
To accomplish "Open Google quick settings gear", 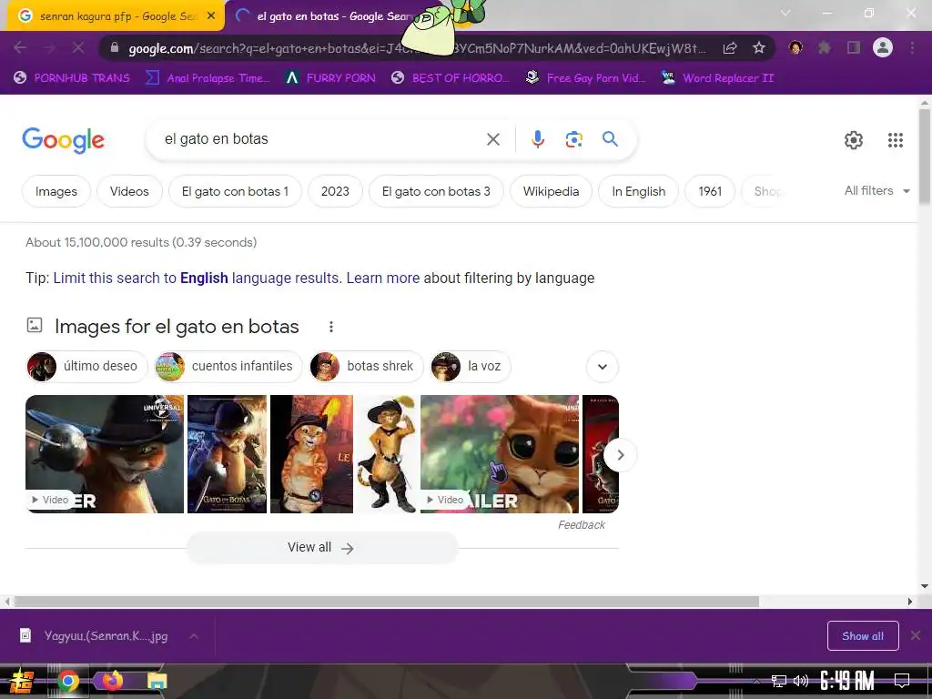I will point(854,139).
